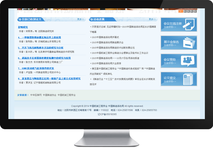Screen dimensions: 213x153
Task: Click the circle icon beside 活动进展
Action: point(92,19)
